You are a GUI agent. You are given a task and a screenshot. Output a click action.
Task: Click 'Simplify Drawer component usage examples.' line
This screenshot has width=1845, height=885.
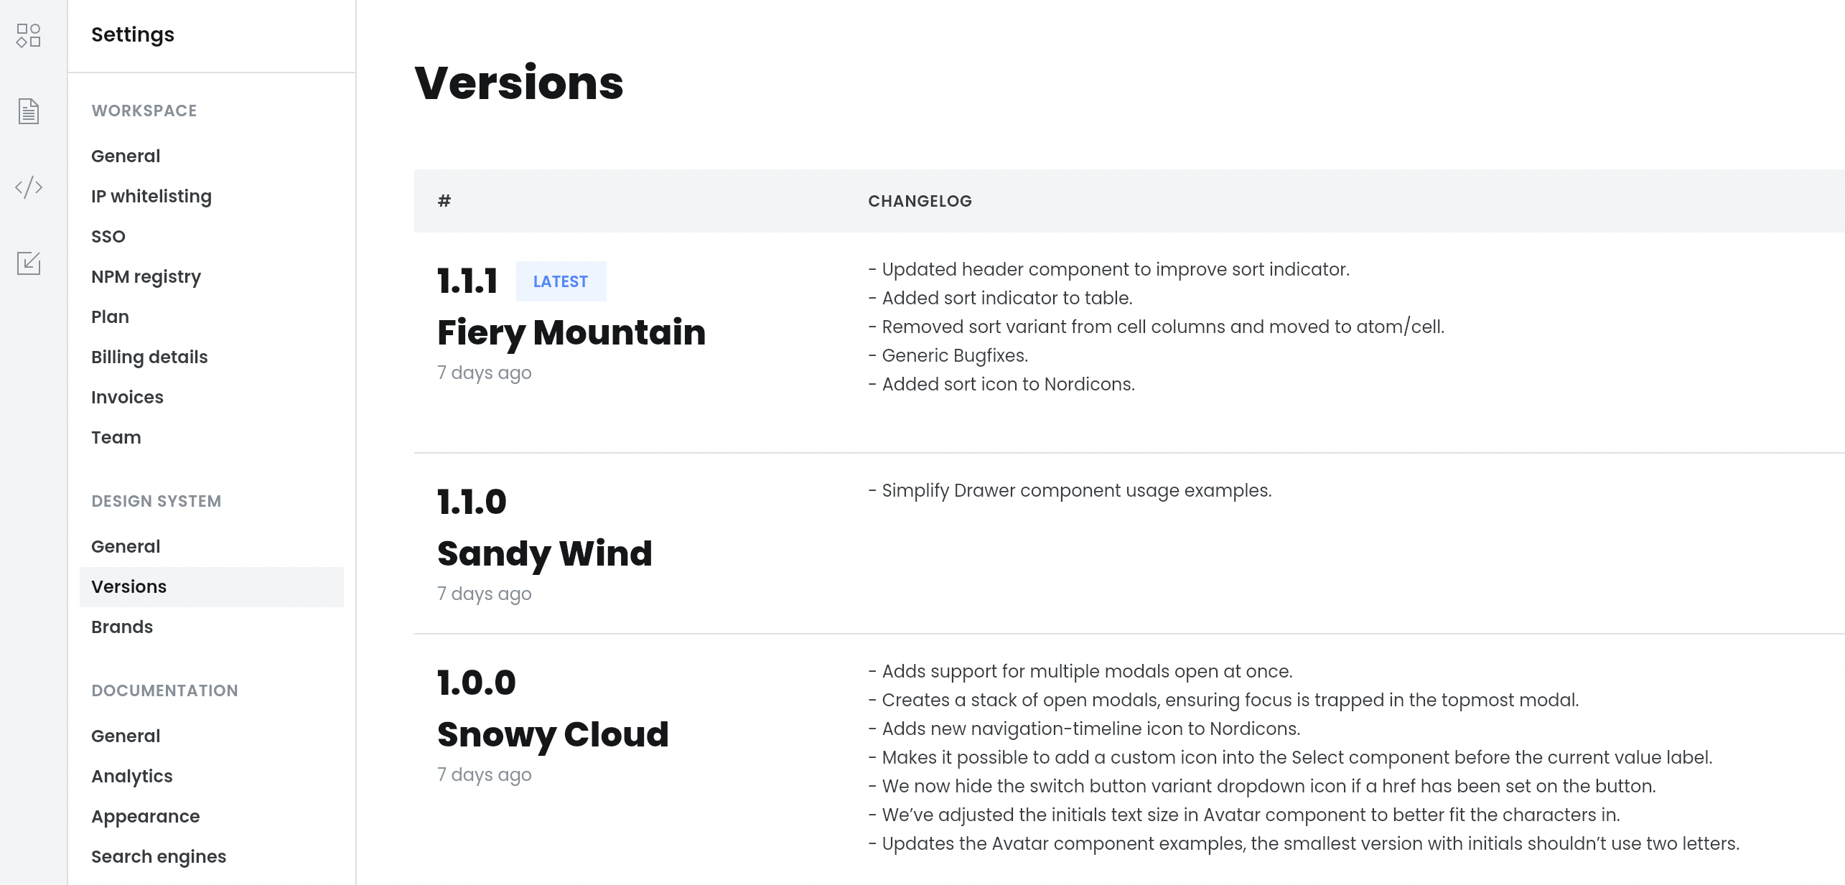(x=1070, y=490)
